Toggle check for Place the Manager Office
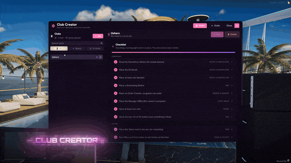291x163 pixels. (116, 101)
